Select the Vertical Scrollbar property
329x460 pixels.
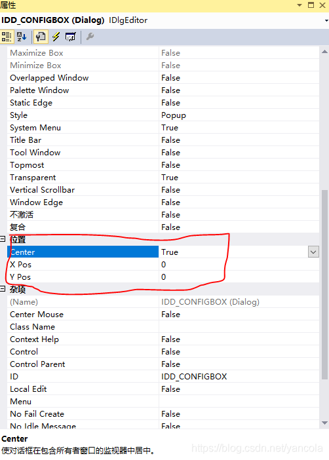pos(83,190)
